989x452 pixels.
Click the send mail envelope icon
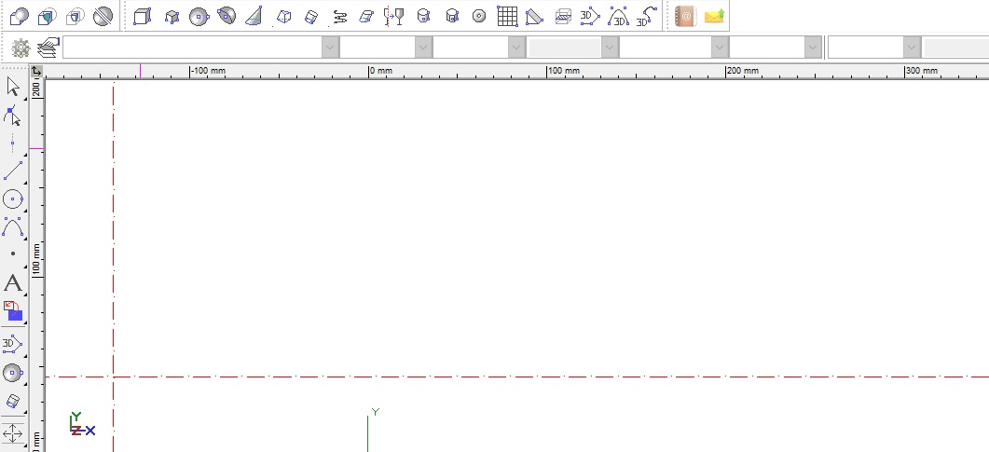715,16
